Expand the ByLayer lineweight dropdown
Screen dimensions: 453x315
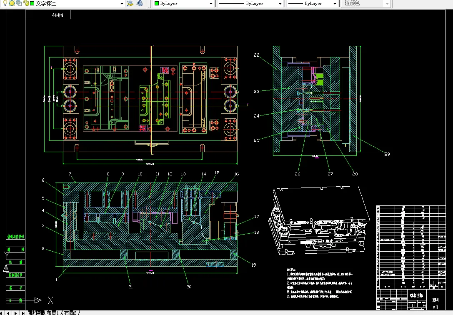tap(334, 3)
